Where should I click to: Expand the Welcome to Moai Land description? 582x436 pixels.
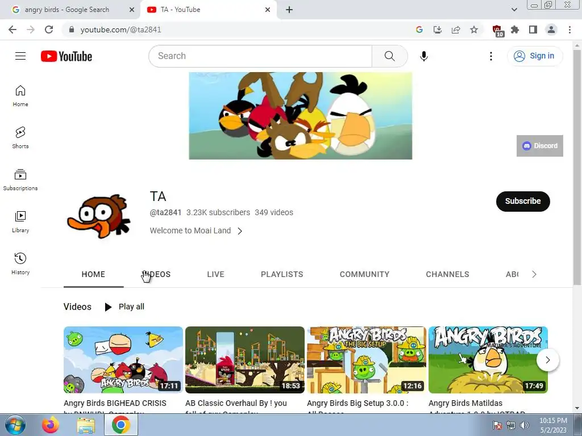tap(196, 230)
